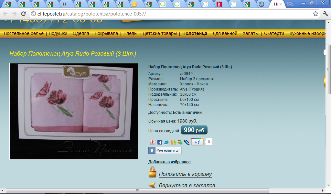Open a new browser tab
The height and width of the screenshot is (194, 331).
pos(290,4)
